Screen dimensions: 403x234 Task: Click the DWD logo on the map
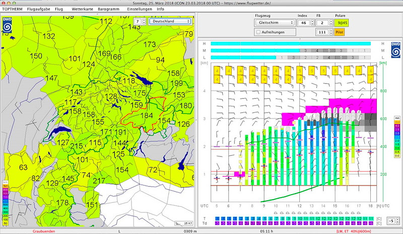pyautogui.click(x=8, y=26)
